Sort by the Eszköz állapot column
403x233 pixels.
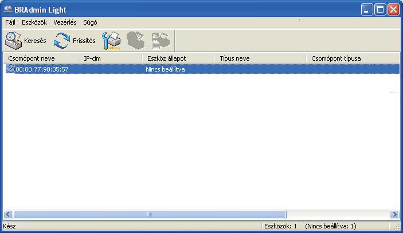pos(178,58)
